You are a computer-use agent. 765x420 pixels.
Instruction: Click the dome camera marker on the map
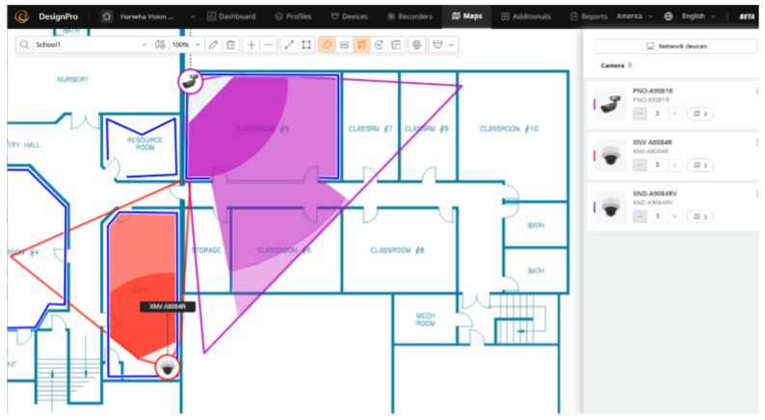pyautogui.click(x=168, y=367)
